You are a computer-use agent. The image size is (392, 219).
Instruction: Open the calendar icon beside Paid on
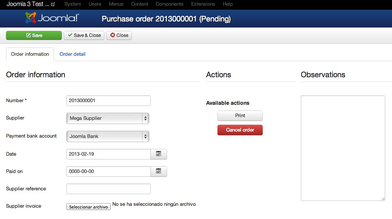(158, 171)
